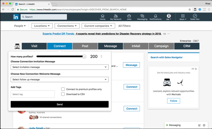The height and width of the screenshot is (129, 212).
Task: Click the Leonard extension icon in browser toolbar
Action: pos(195,10)
